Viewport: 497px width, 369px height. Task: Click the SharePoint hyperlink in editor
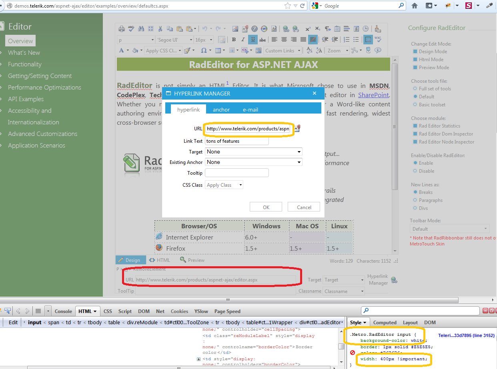point(373,95)
